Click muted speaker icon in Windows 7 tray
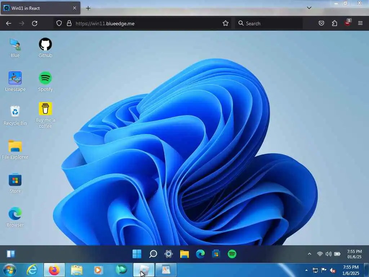The width and height of the screenshot is (369, 277). [x=333, y=271]
